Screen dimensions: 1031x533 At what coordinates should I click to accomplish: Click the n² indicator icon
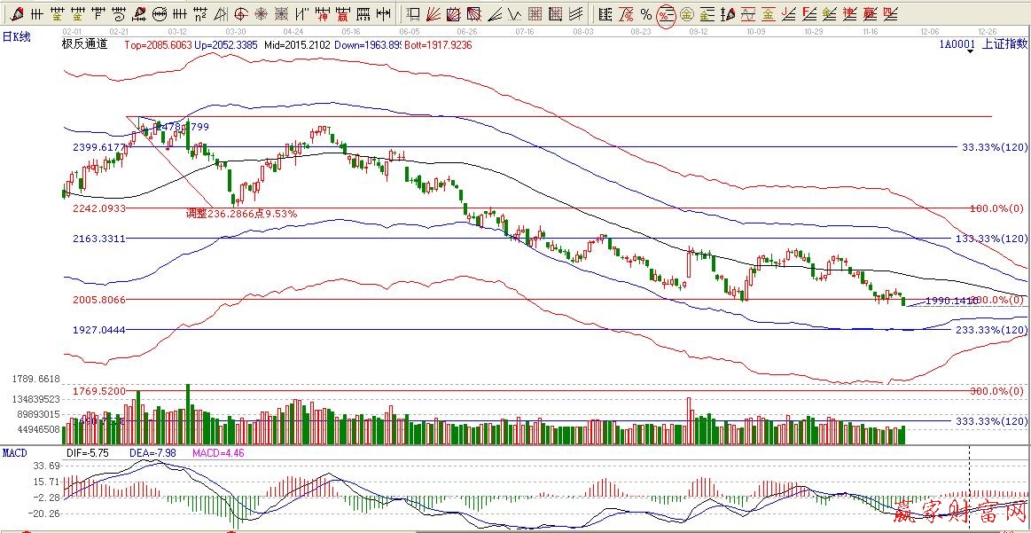coord(201,14)
